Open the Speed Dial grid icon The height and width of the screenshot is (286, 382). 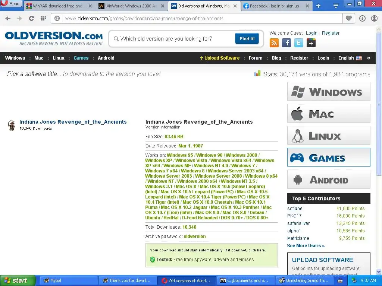click(43, 18)
